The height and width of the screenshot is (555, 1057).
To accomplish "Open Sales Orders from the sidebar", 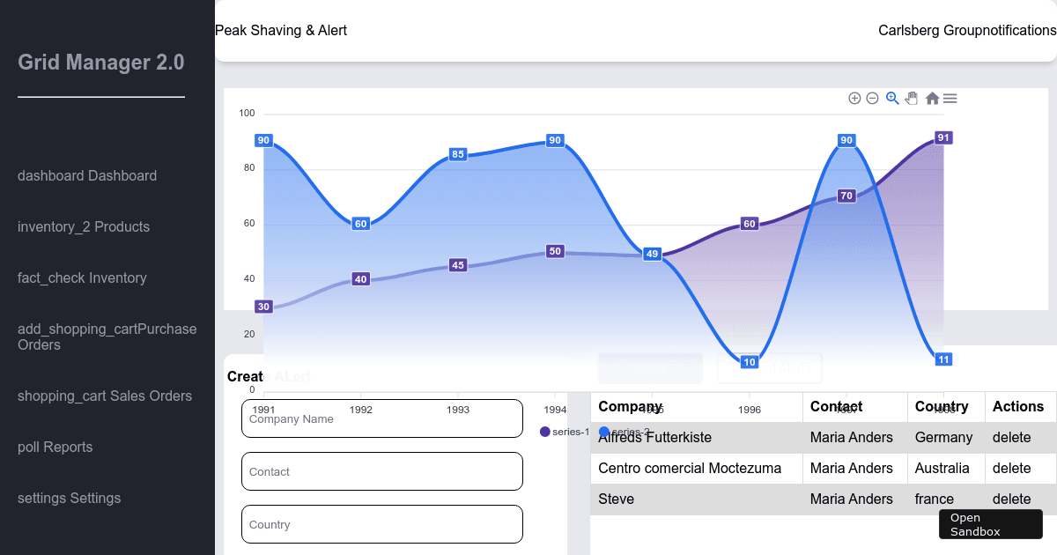I will 105,396.
